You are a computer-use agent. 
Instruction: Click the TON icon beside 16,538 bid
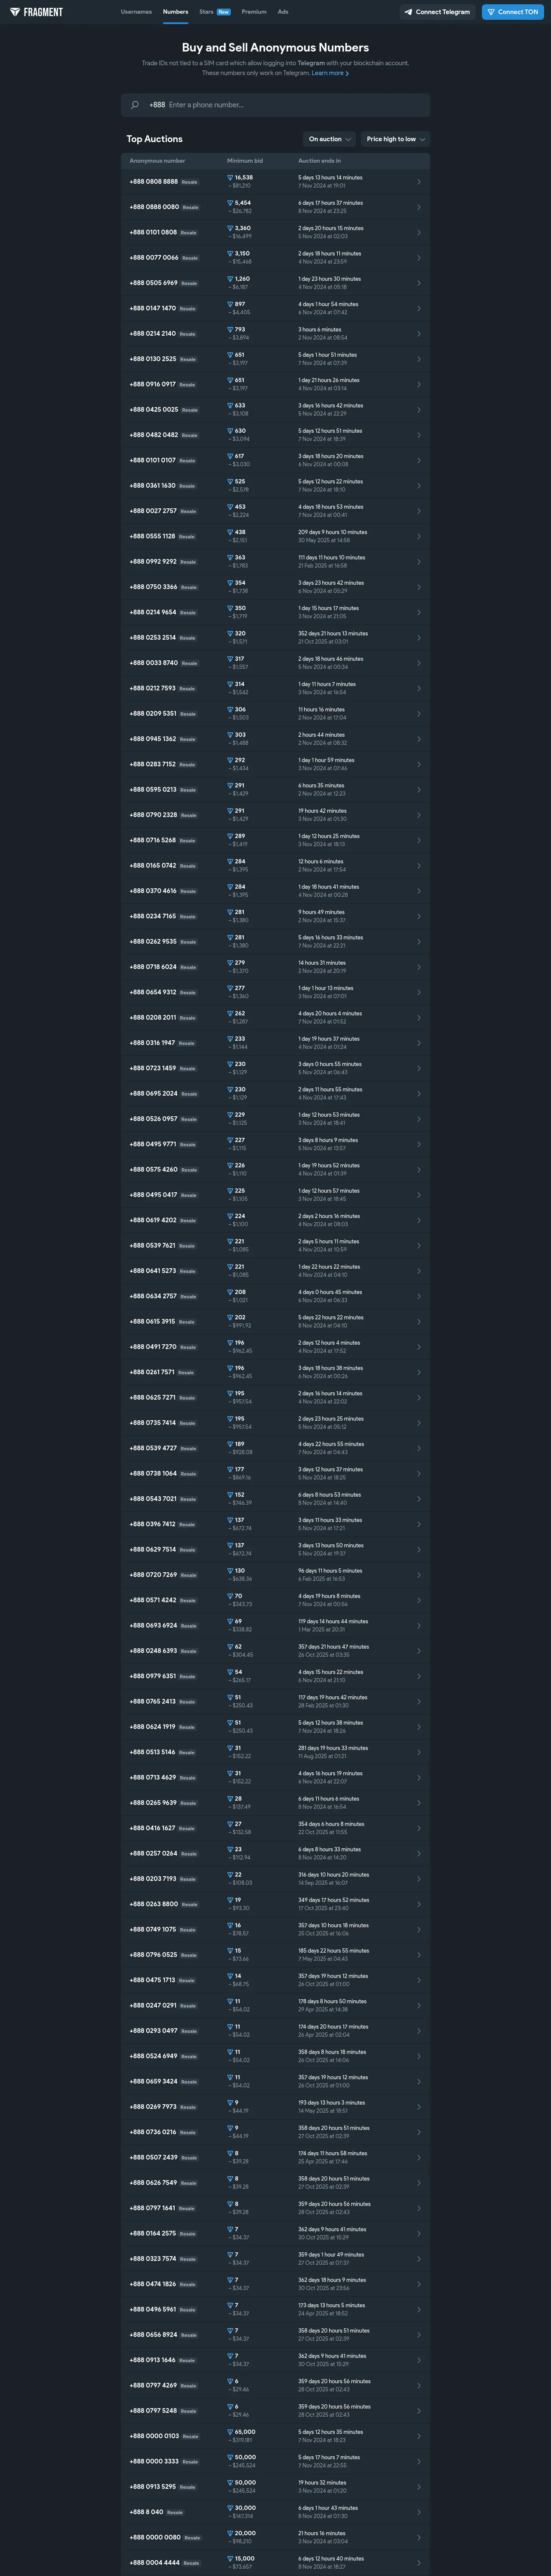(230, 177)
